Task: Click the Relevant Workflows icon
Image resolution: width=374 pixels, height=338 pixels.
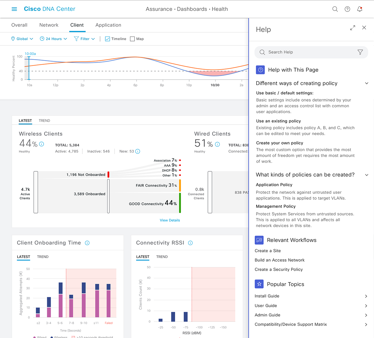Action: point(259,240)
